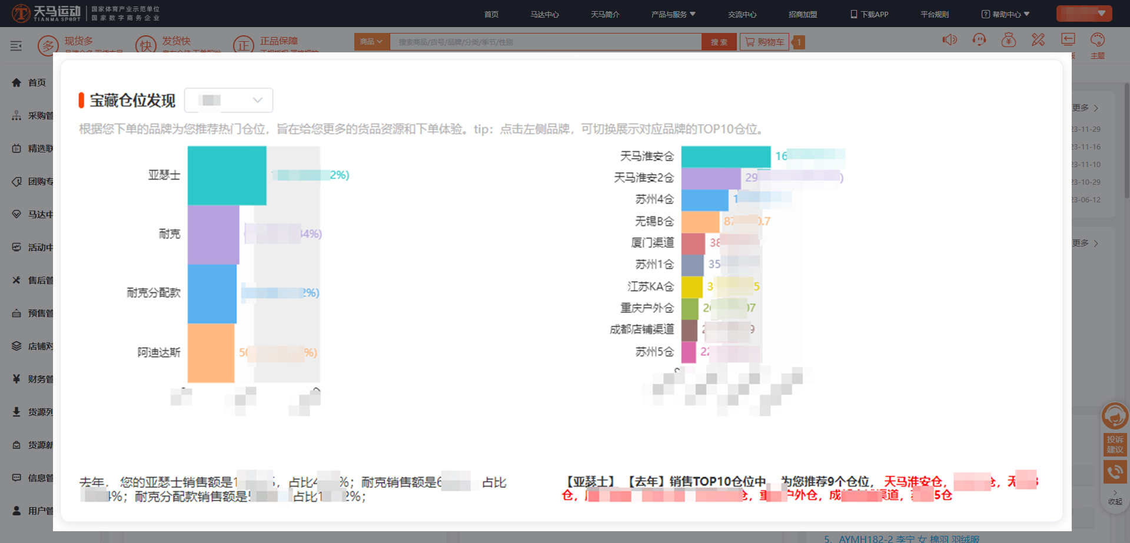This screenshot has width=1130, height=543.
Task: Open the 天马简介 navigation item
Action: point(605,14)
